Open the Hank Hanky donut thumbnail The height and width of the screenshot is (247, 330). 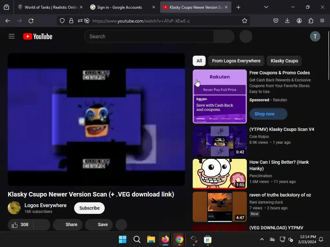pyautogui.click(x=220, y=174)
